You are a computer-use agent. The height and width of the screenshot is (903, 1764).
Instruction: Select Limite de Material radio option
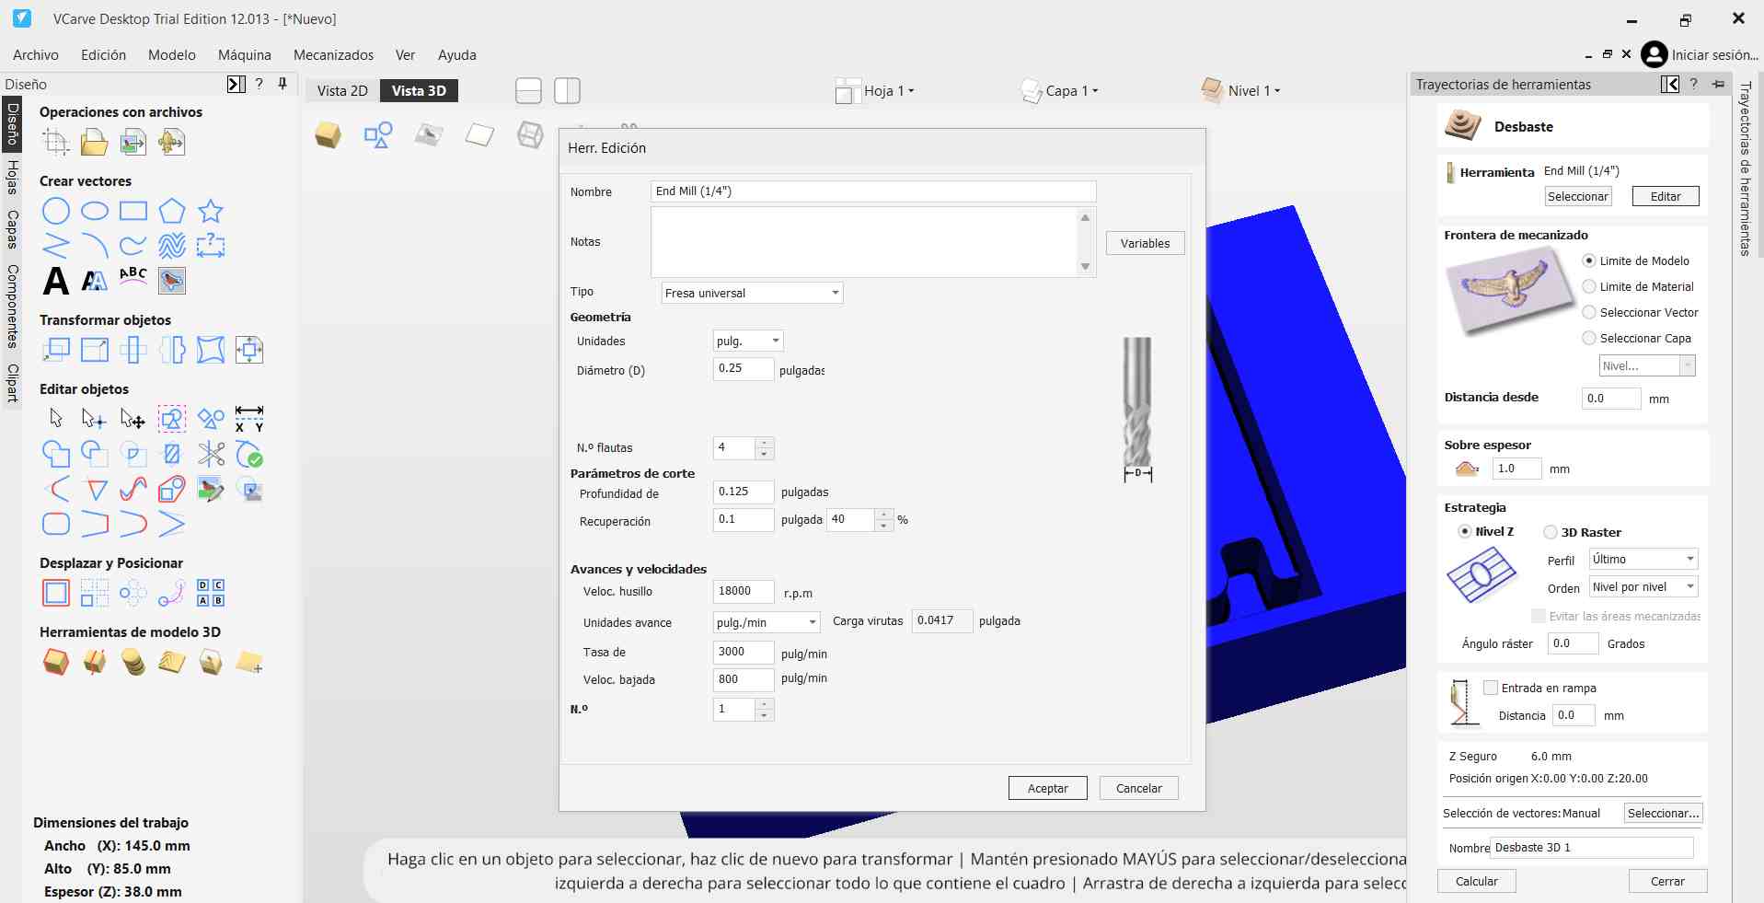pyautogui.click(x=1588, y=286)
